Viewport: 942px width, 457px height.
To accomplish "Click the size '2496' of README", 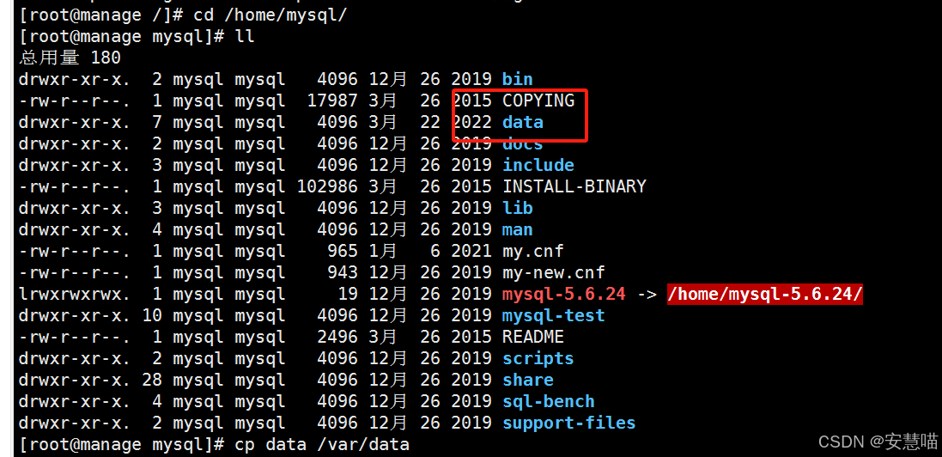I will point(337,337).
